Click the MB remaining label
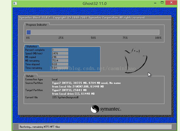 [x=32, y=61]
